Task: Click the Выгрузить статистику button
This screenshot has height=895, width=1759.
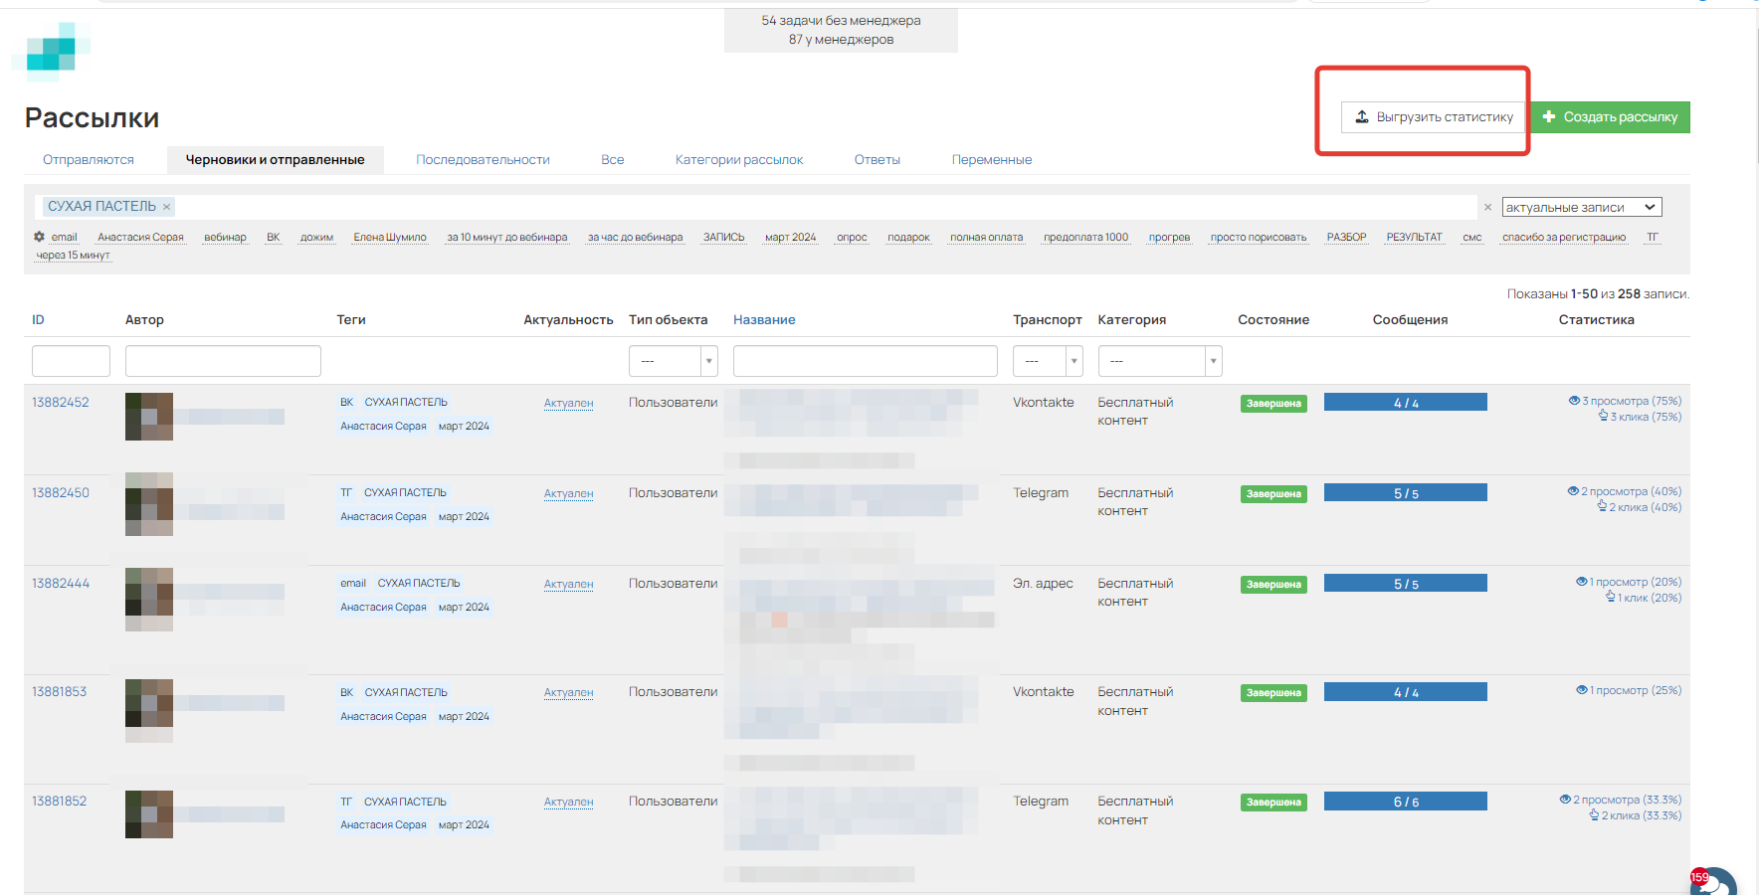Action: coord(1433,117)
